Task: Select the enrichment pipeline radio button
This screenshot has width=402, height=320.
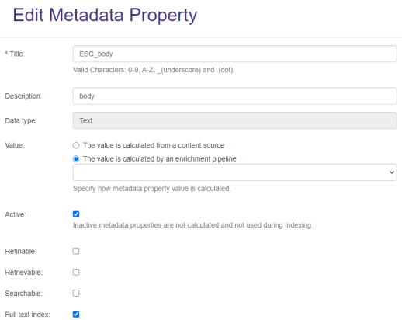Action: [x=76, y=159]
